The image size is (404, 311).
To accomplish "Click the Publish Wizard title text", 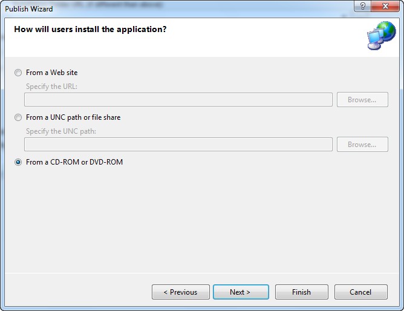I will click(x=29, y=9).
